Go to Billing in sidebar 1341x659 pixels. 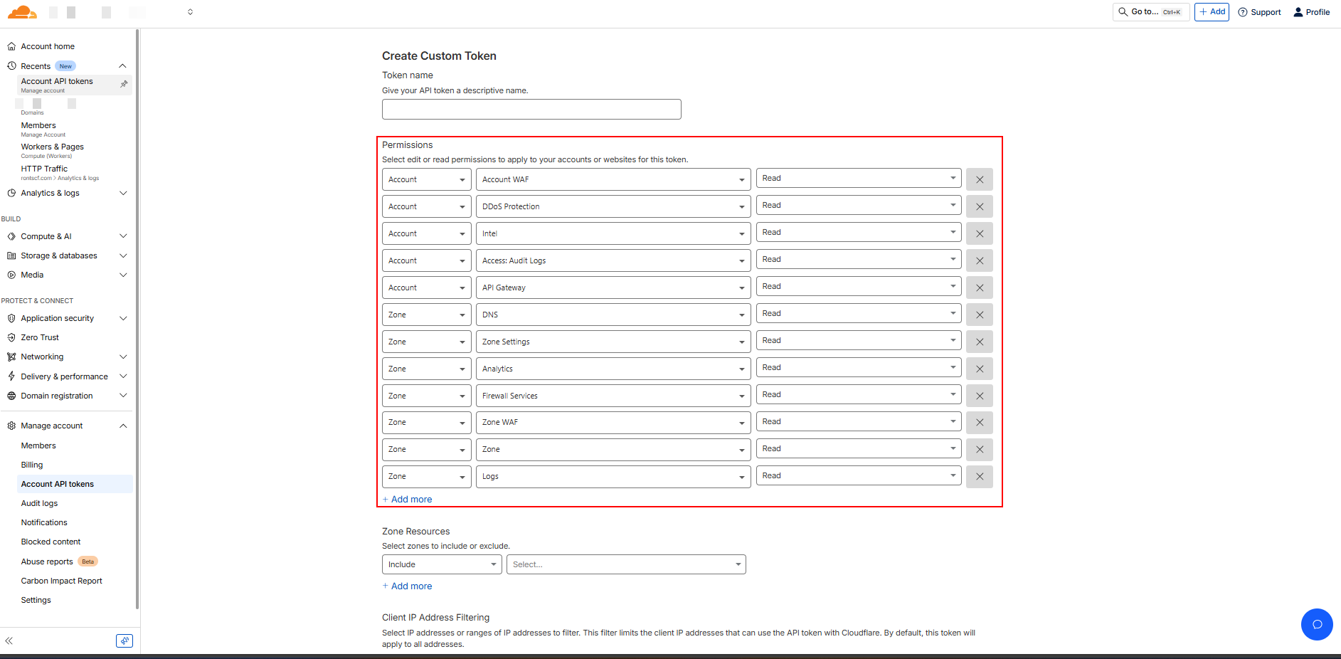pos(32,465)
